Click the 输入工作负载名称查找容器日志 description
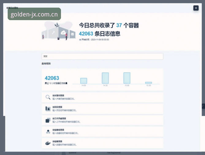The image size is (205, 155). click(x=66, y=122)
